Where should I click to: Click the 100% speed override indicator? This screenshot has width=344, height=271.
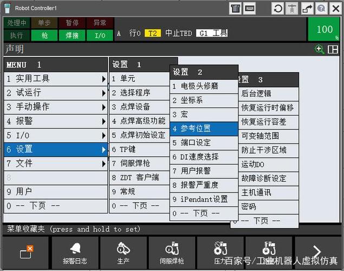(324, 29)
